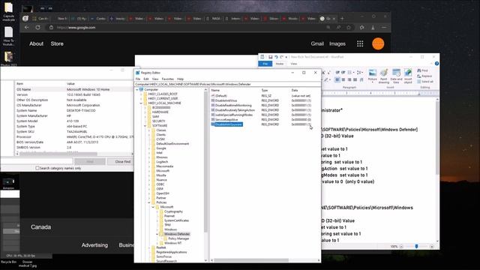Select the Mozilla key in tree
The image size is (480, 270).
pos(161,175)
